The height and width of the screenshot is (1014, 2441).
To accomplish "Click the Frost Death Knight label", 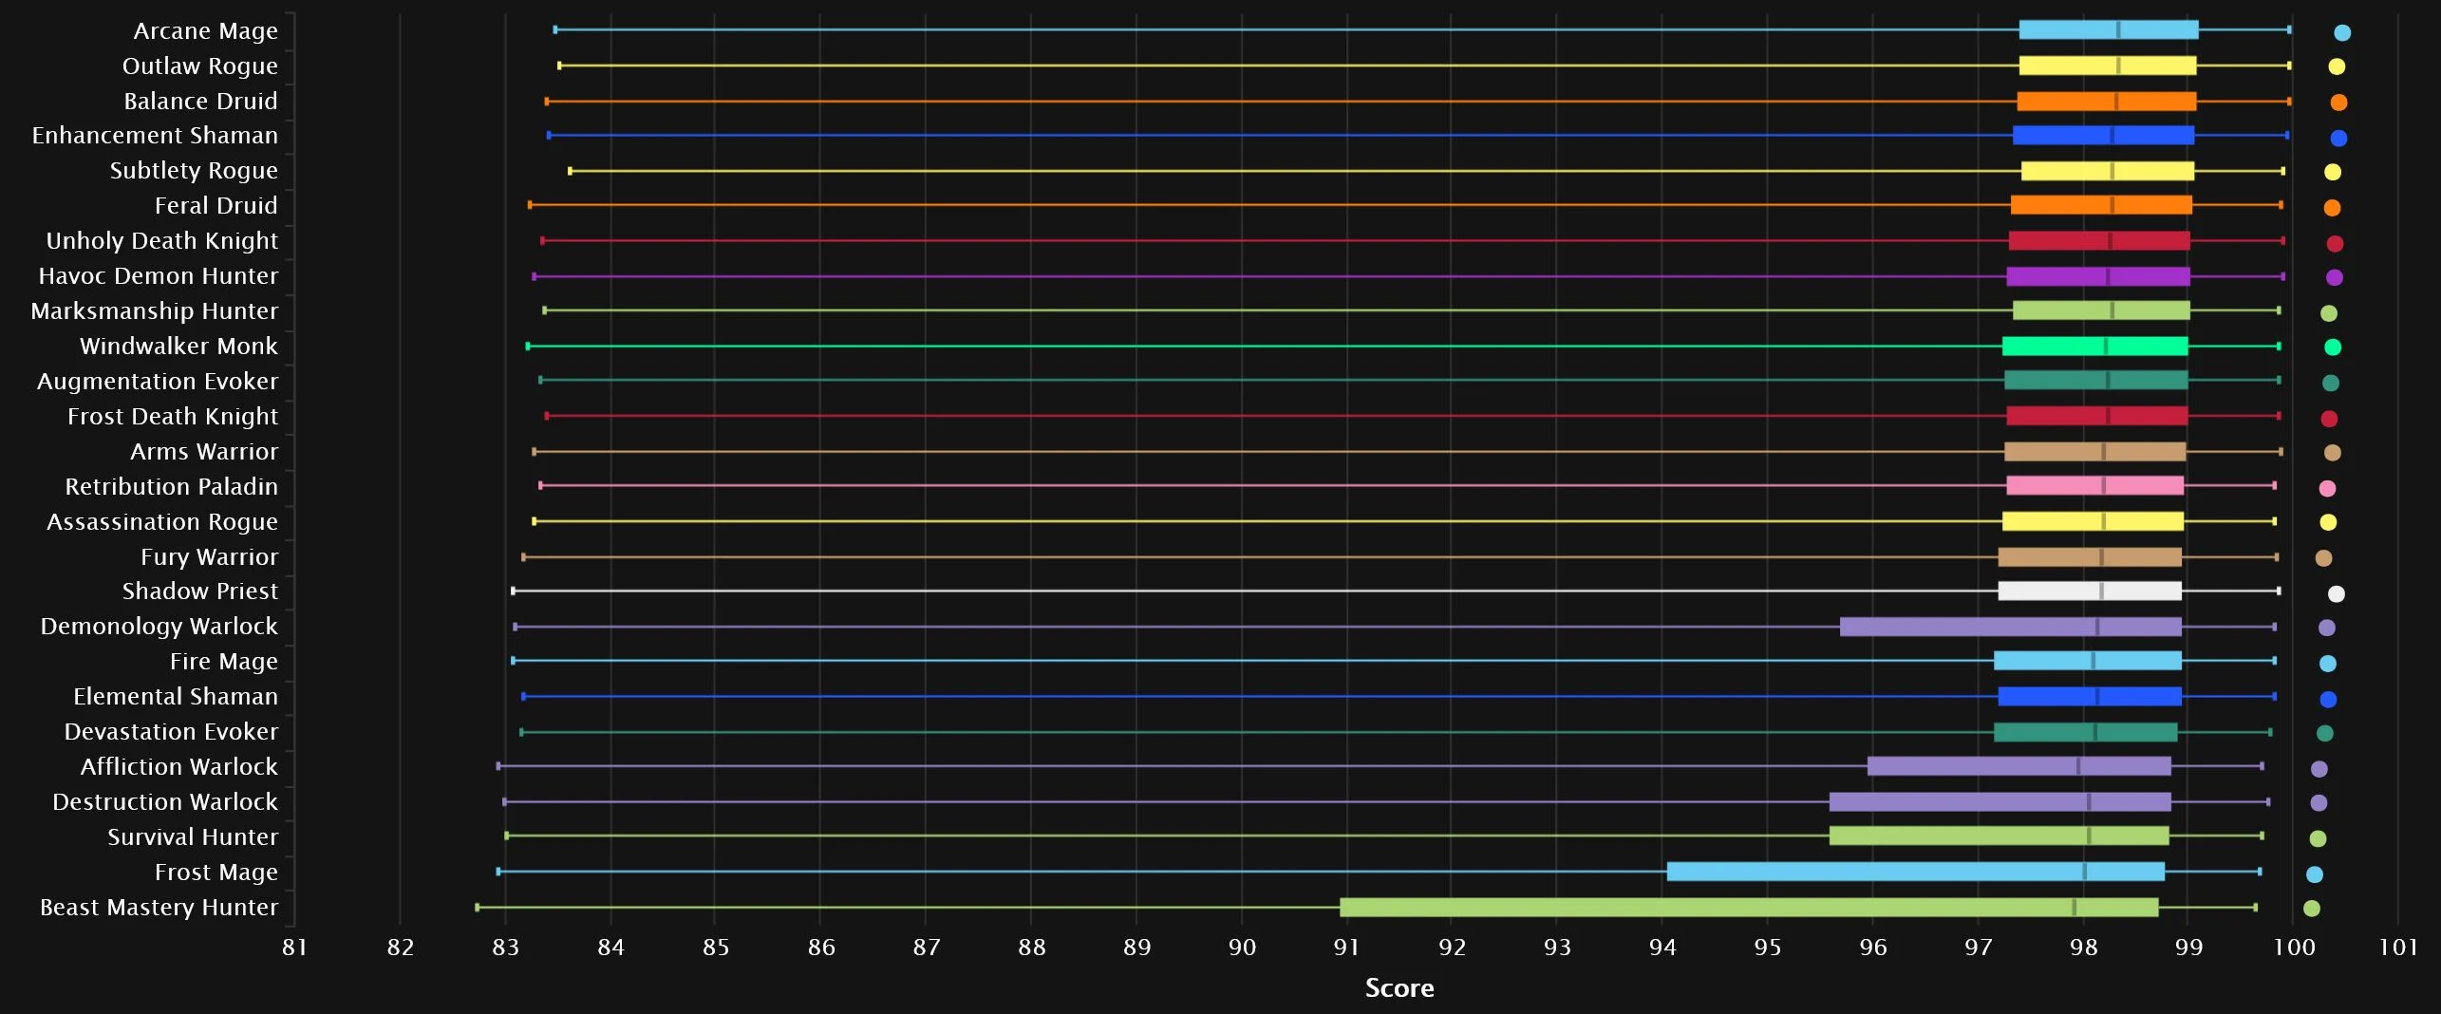I will tap(173, 417).
